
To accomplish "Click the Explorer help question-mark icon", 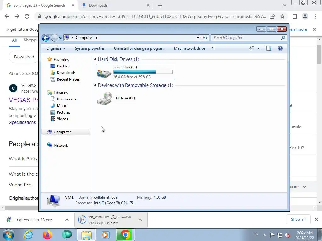I will tap(280, 48).
